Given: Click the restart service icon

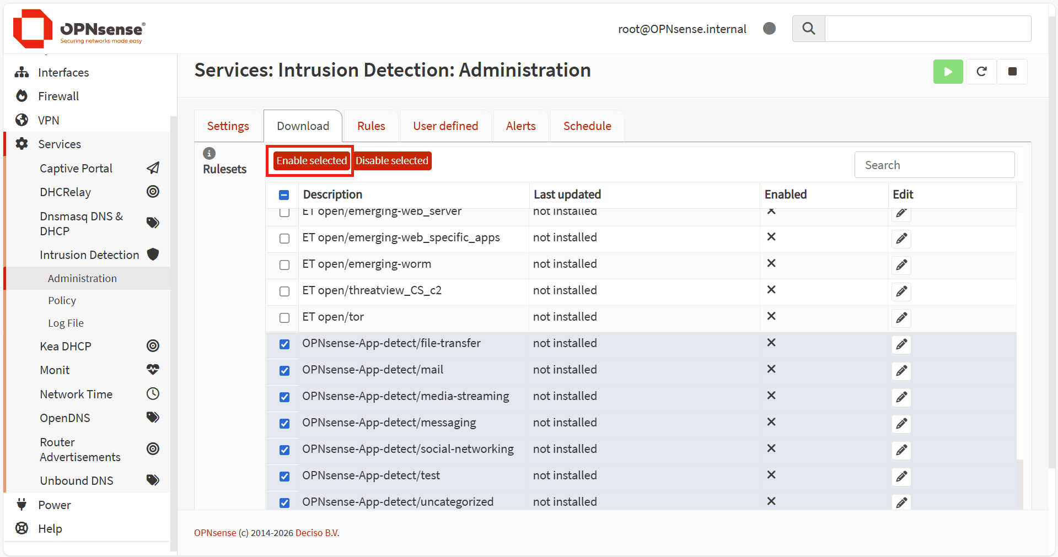Looking at the screenshot, I should 981,72.
